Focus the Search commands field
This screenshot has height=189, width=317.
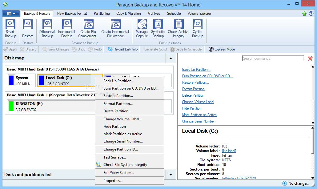pos(273,58)
